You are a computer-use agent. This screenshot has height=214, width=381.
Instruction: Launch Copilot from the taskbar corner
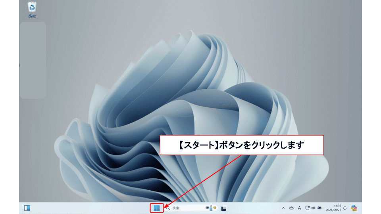point(354,208)
